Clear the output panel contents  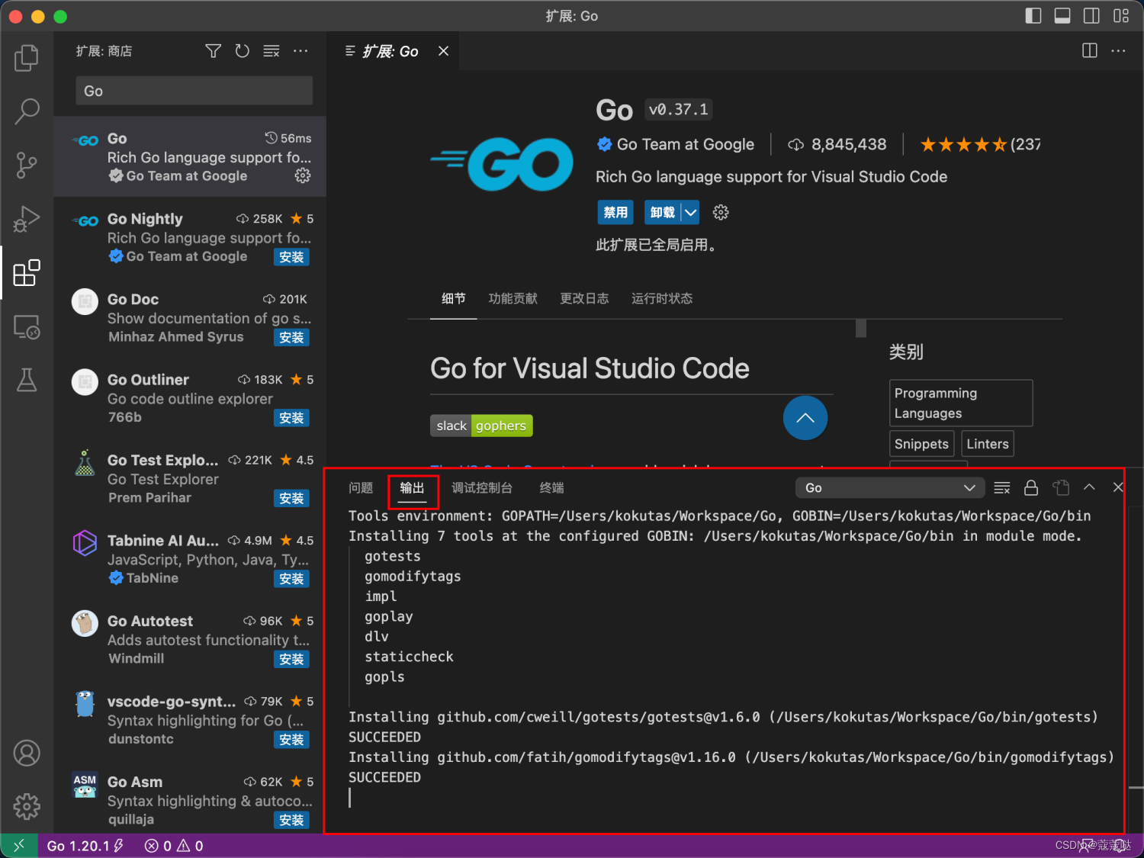coord(1002,487)
